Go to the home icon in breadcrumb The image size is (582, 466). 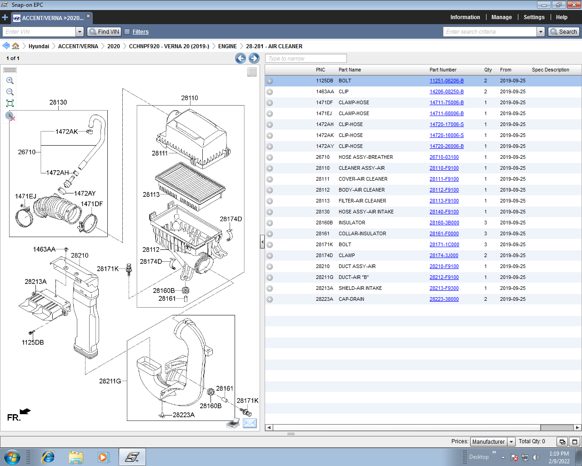(x=15, y=46)
